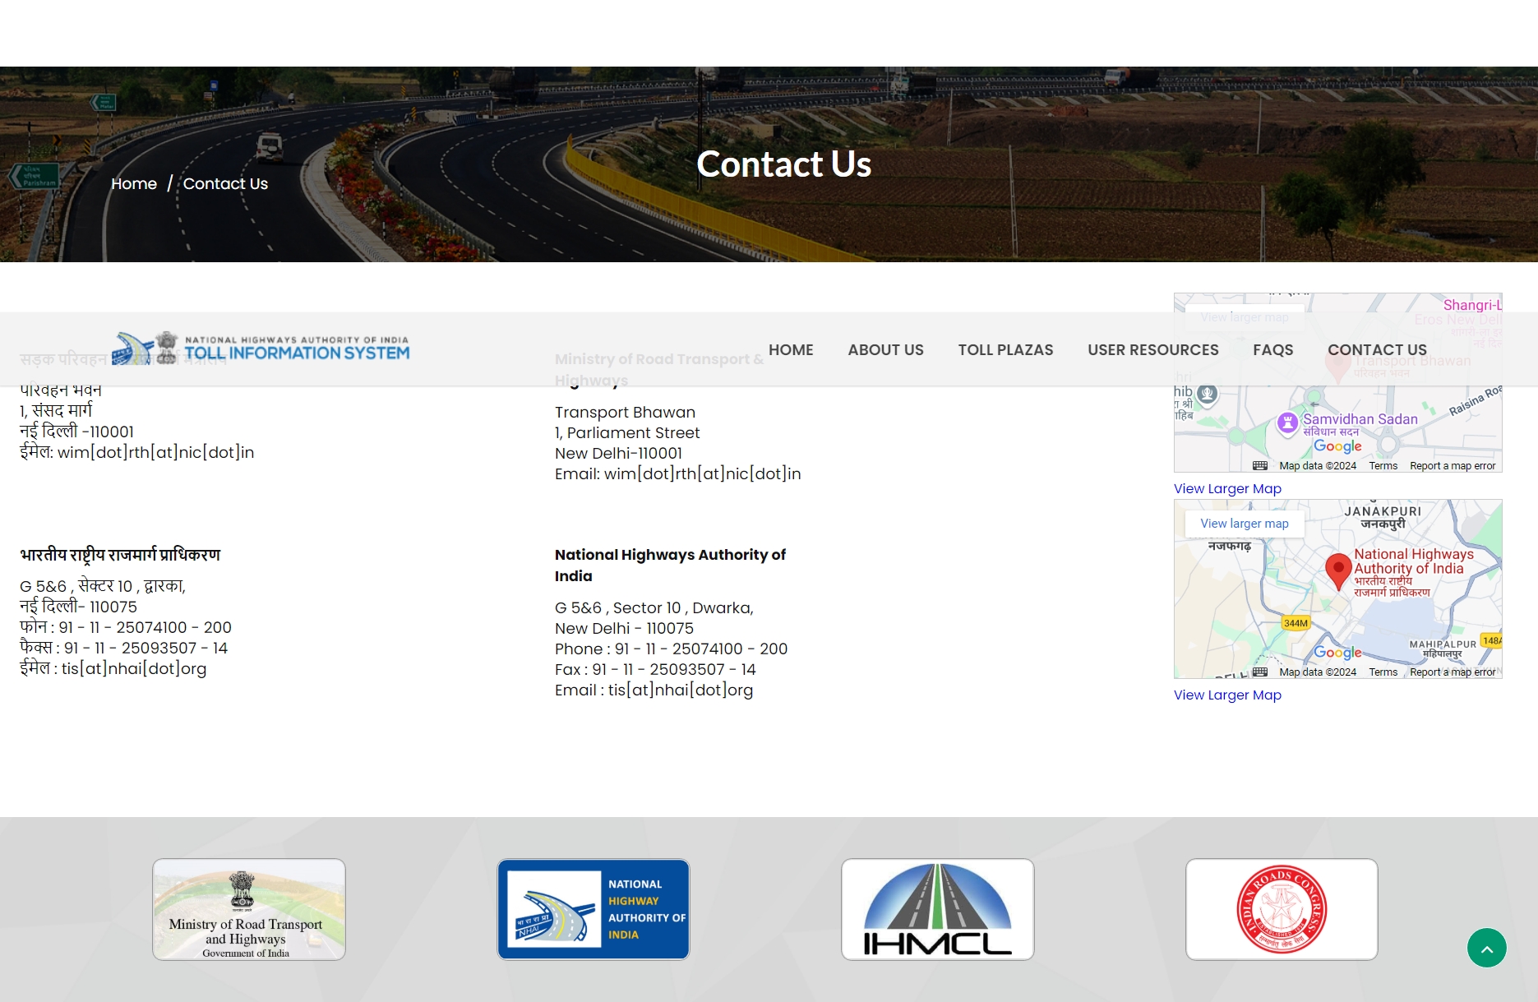Image resolution: width=1538 pixels, height=1002 pixels.
Task: Click 'Phone : 91 - 11 - 25074100 - 200' text
Action: click(x=671, y=649)
